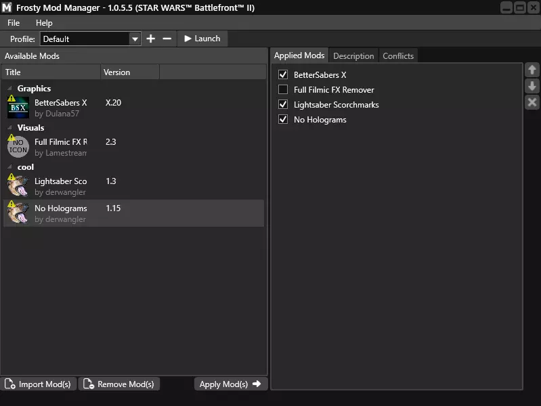The image size is (541, 406).
Task: Minimize the Frosty Mod Manager window
Action: coord(506,7)
